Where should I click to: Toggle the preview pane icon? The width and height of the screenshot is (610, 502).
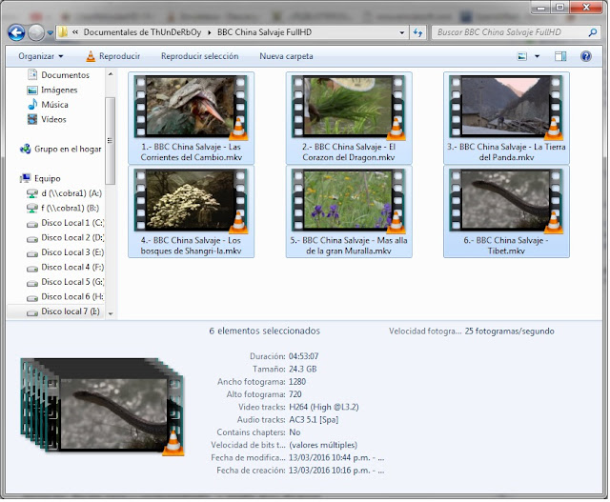(x=560, y=56)
